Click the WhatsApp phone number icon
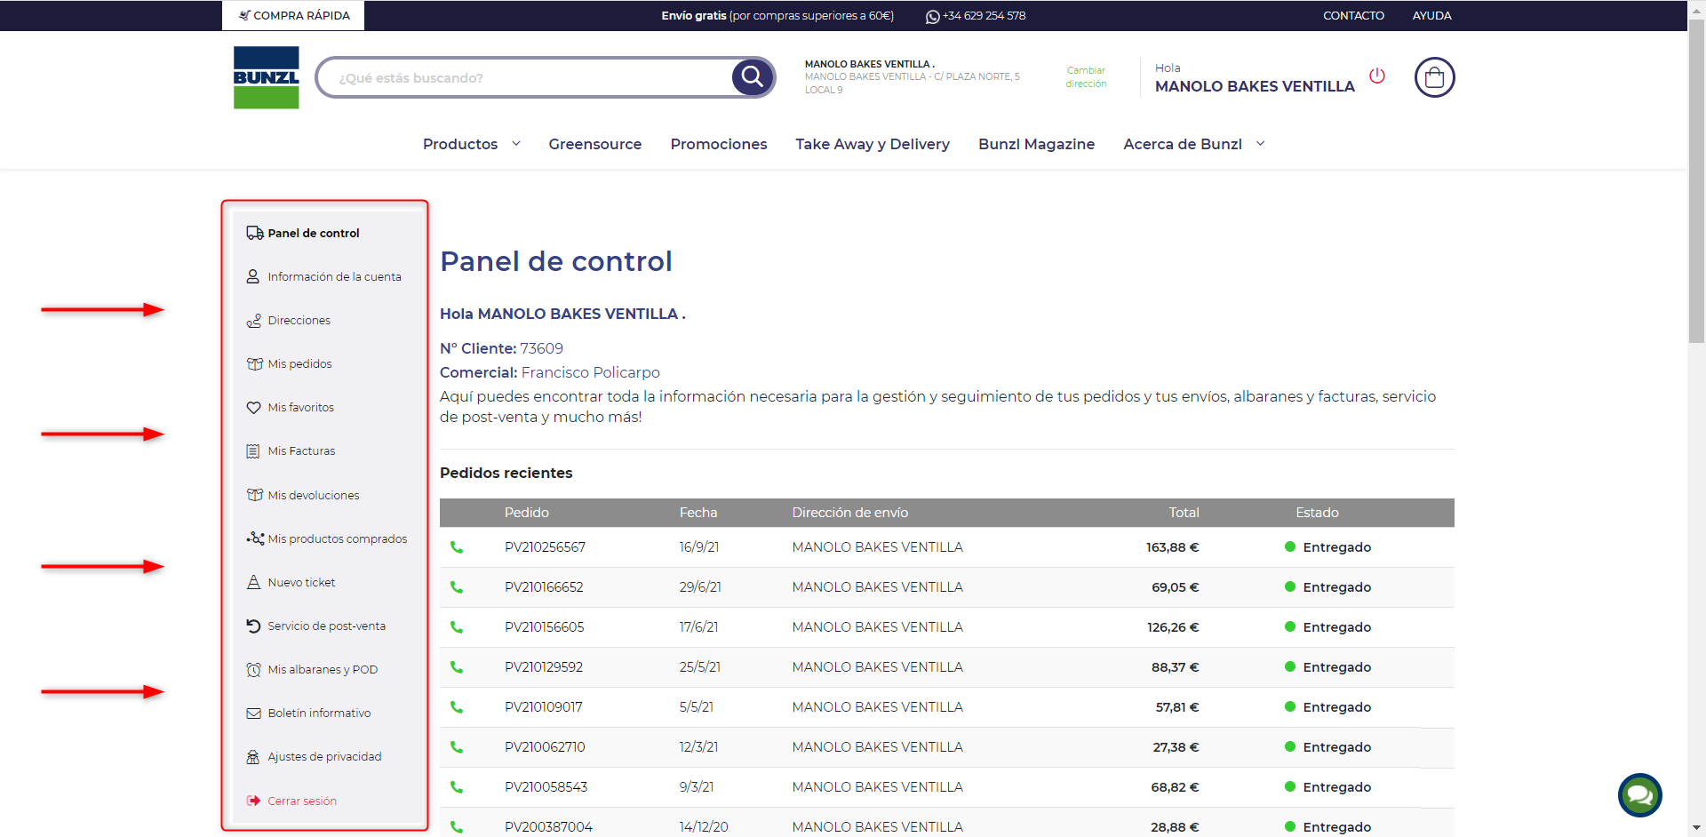The height and width of the screenshot is (837, 1706). coord(932,16)
